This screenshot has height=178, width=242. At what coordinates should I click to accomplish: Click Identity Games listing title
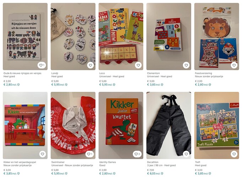[107, 162]
